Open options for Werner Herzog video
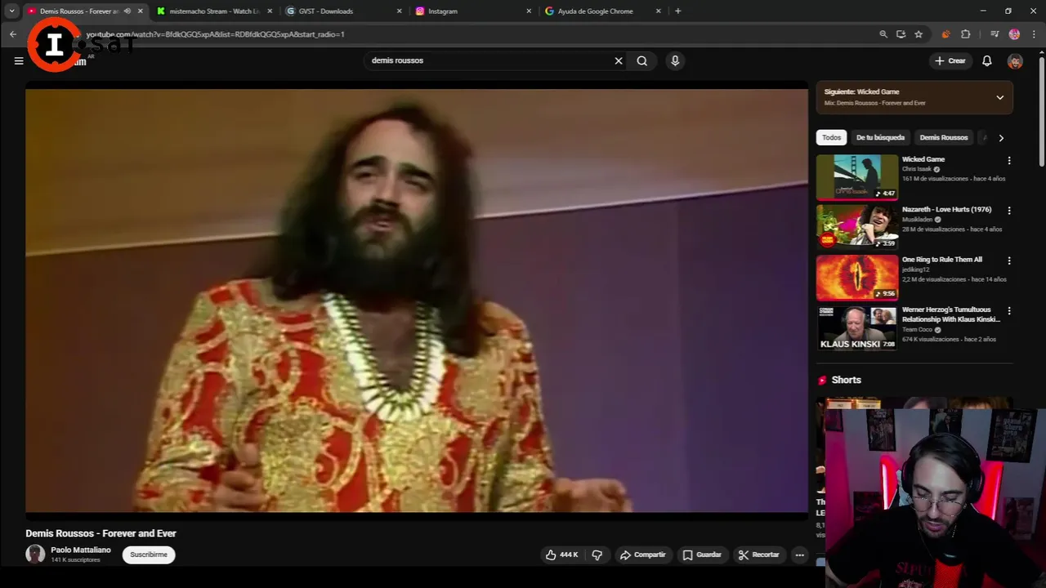Image resolution: width=1046 pixels, height=588 pixels. pyautogui.click(x=1009, y=311)
